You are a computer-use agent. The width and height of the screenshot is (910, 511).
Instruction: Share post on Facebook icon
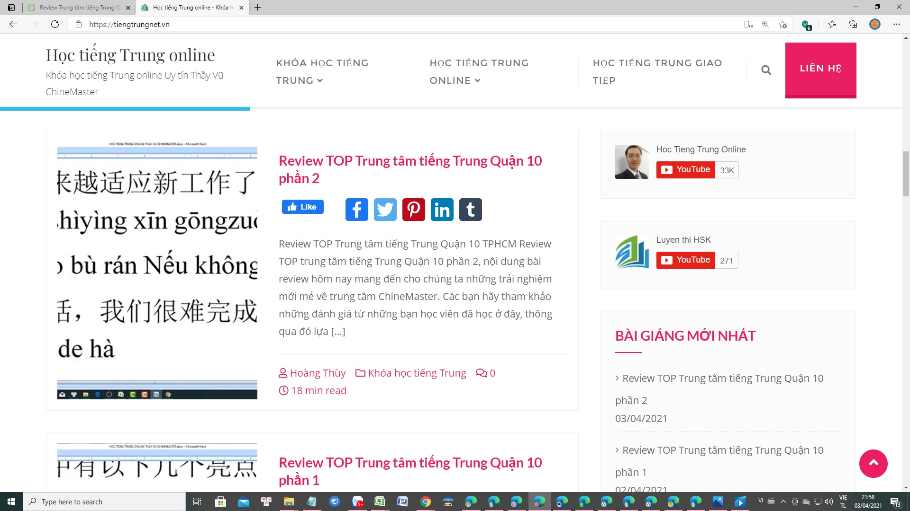[x=356, y=210]
